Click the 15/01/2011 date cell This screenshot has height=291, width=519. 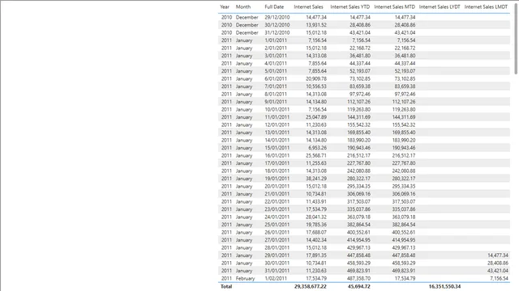pos(277,148)
